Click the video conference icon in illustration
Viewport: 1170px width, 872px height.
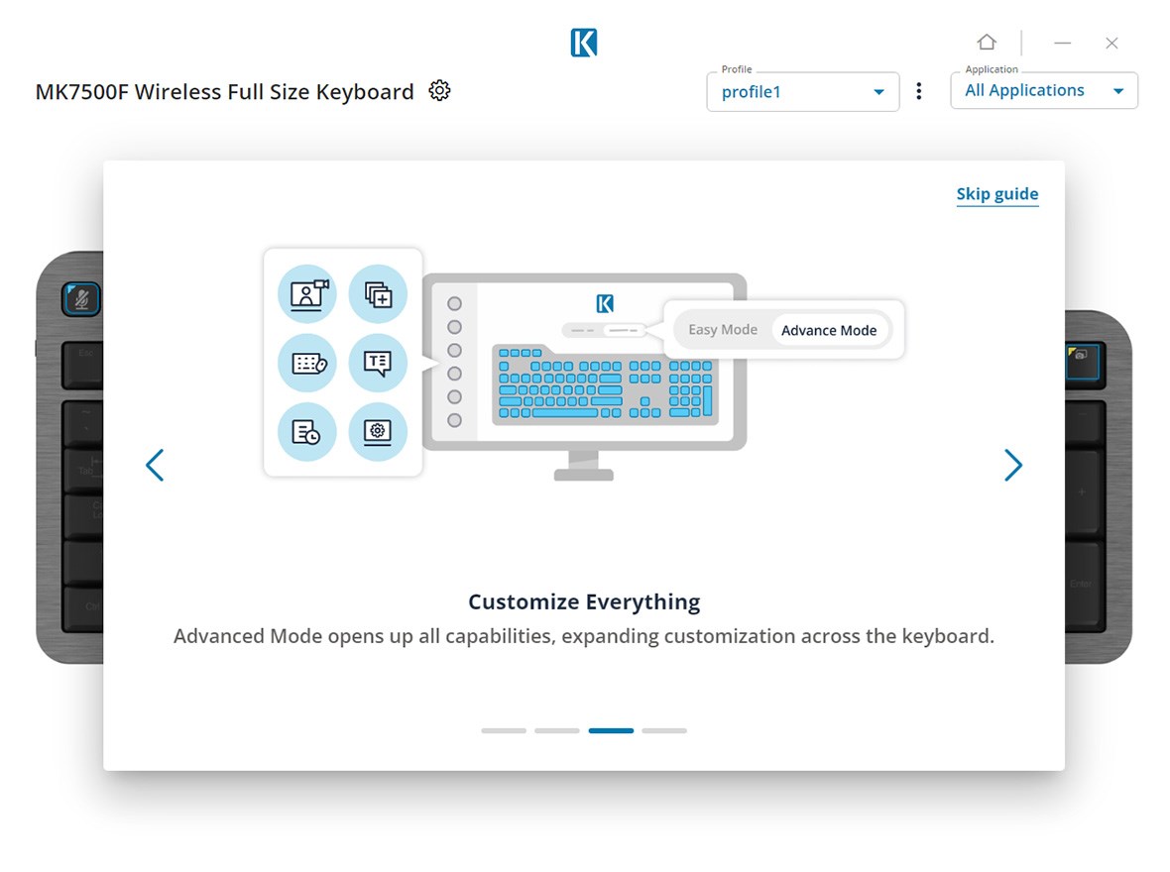pos(307,294)
